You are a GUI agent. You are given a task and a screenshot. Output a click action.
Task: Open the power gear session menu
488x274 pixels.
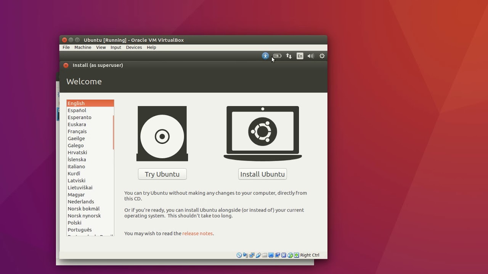point(322,56)
